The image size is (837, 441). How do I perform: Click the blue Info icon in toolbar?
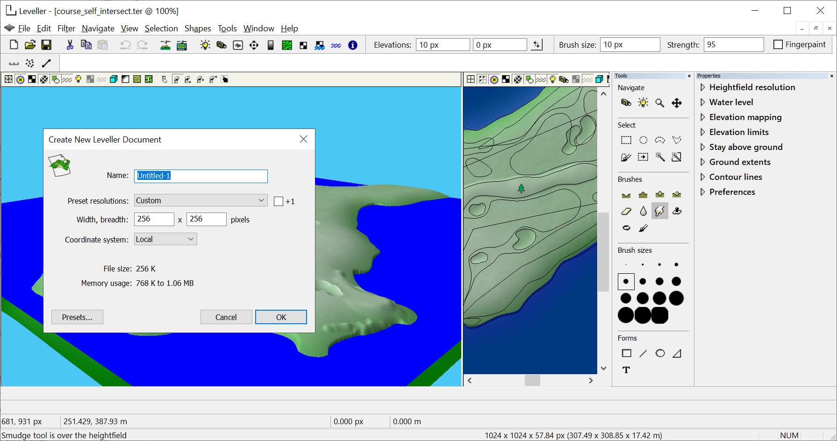point(353,45)
